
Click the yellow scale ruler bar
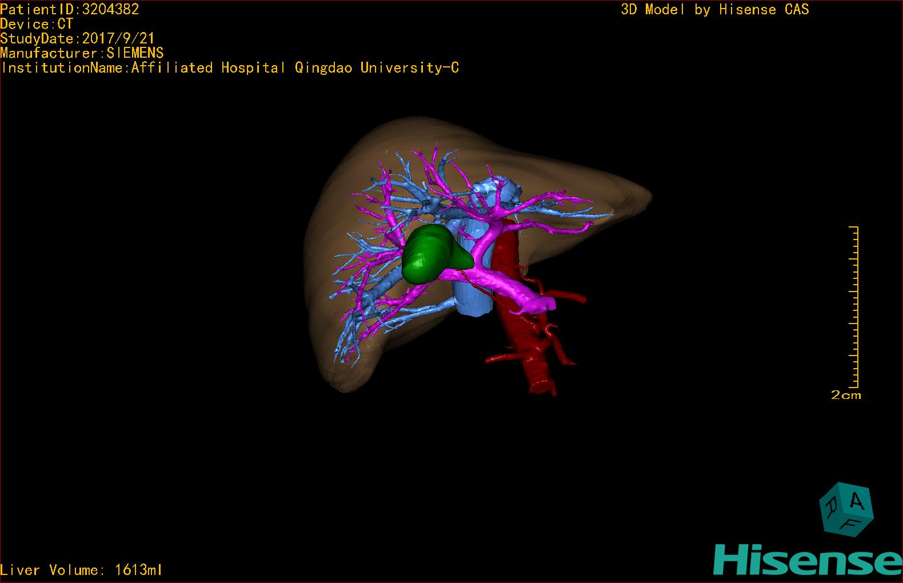click(854, 307)
